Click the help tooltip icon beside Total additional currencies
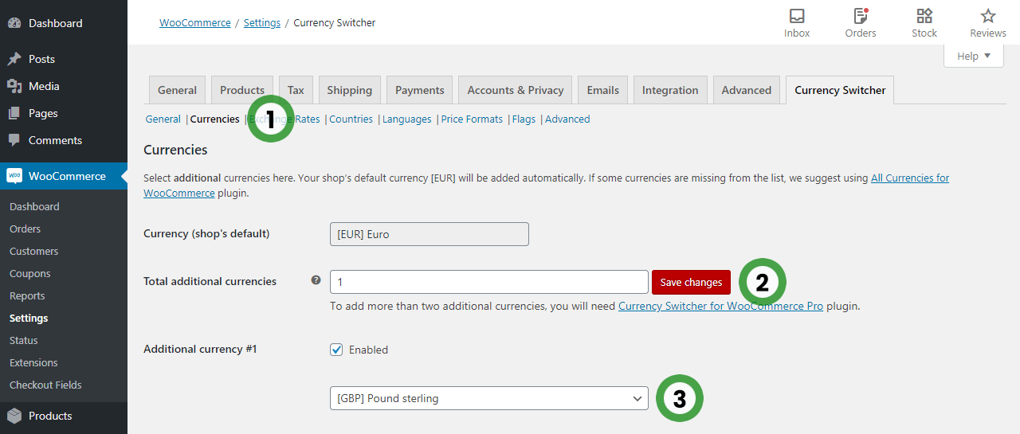Screen dimensions: 1020x434 pos(316,280)
